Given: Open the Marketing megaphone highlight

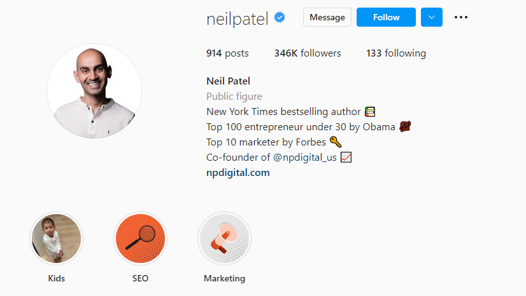Looking at the screenshot, I should [x=224, y=238].
